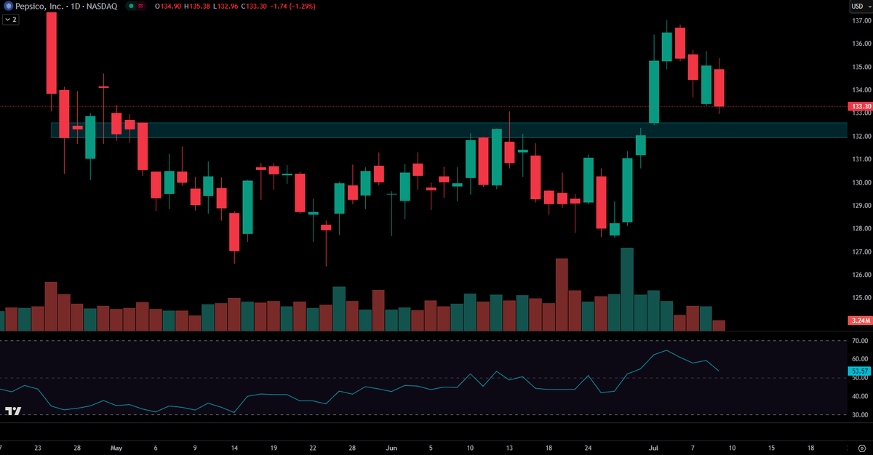The width and height of the screenshot is (873, 455).
Task: Click the NASDAQ exchange label
Action: pyautogui.click(x=102, y=6)
